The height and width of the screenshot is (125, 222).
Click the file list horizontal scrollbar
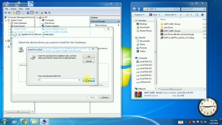pyautogui.click(x=171, y=89)
